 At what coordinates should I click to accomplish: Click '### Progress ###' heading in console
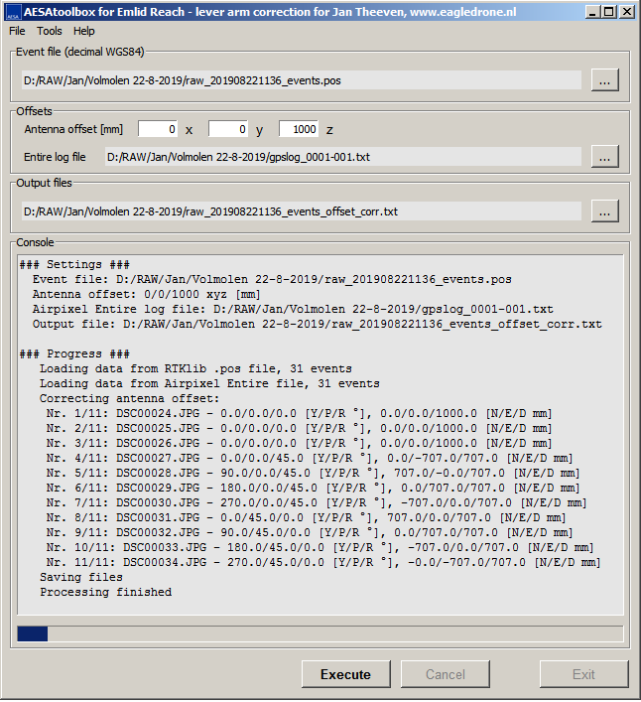click(74, 353)
